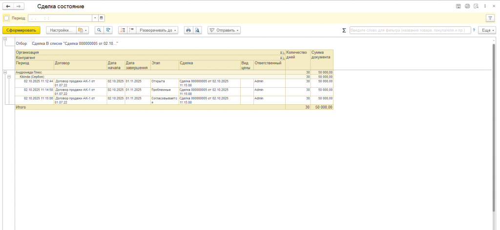Open the Отправить menu

pos(225,30)
